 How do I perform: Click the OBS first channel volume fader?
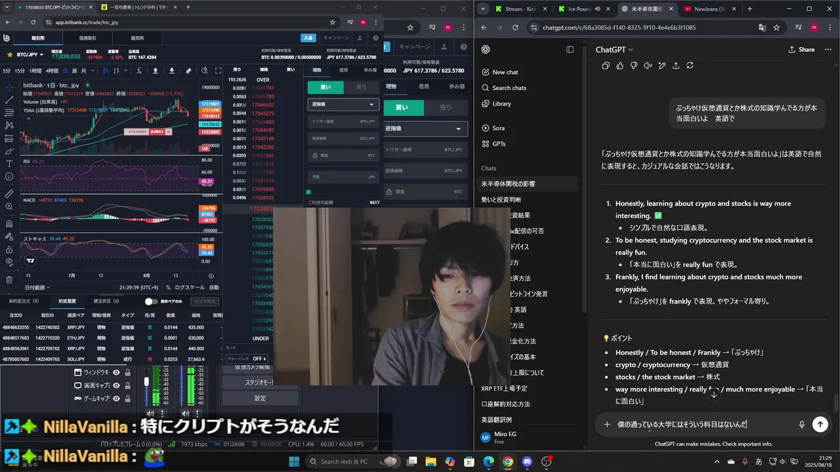146,382
